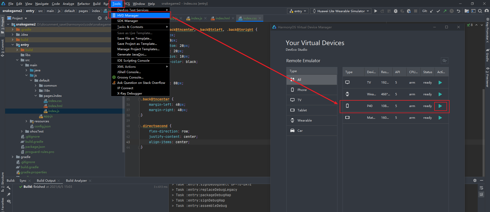The height and width of the screenshot is (212, 490).
Task: Click the Debug bug icon in toolbar
Action: (x=396, y=11)
